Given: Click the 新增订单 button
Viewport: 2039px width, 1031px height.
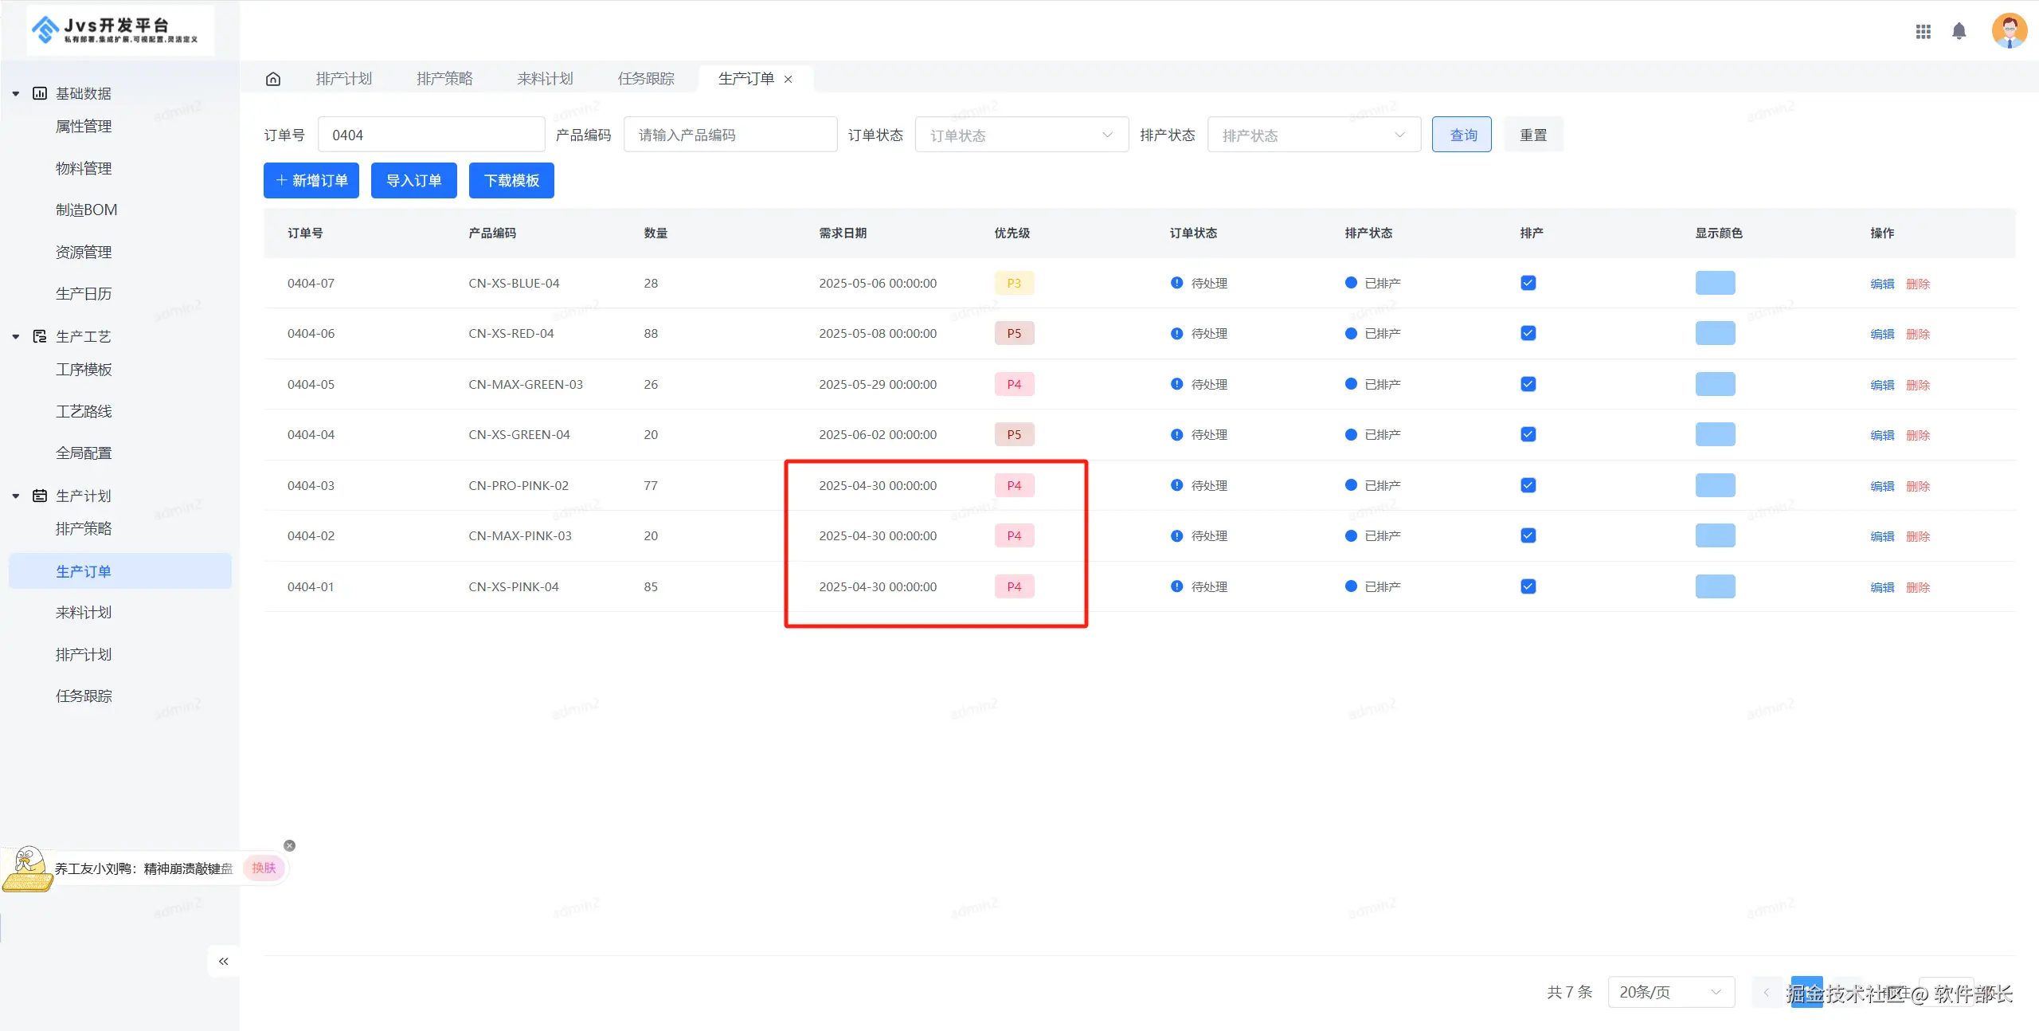Looking at the screenshot, I should [x=311, y=180].
